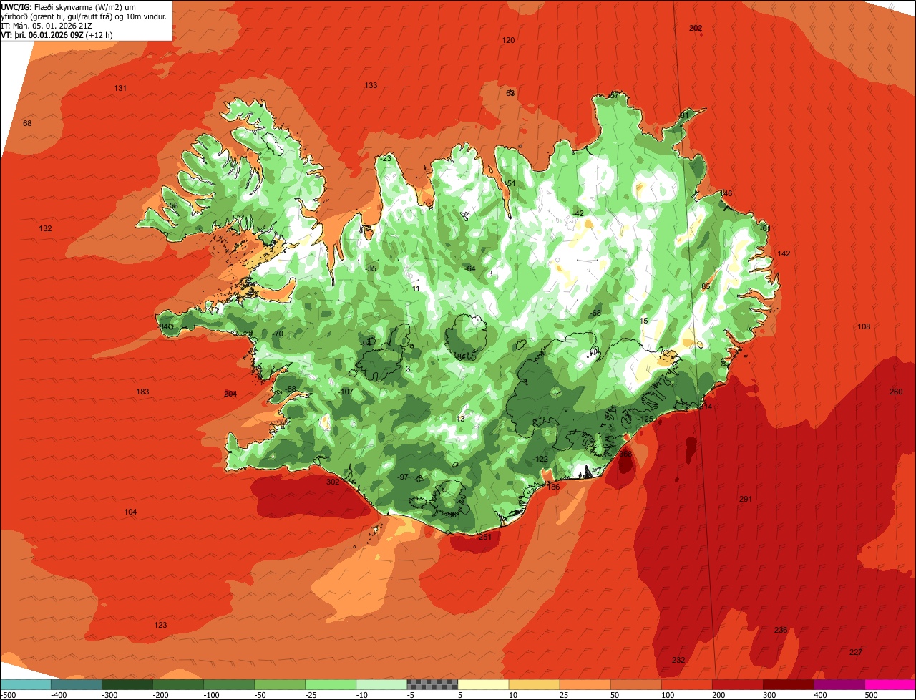Click the ocean flux value '120'
The width and height of the screenshot is (916, 700).
click(x=508, y=40)
